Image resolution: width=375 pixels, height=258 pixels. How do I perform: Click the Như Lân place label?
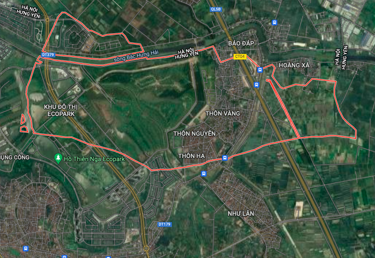pos(241,214)
